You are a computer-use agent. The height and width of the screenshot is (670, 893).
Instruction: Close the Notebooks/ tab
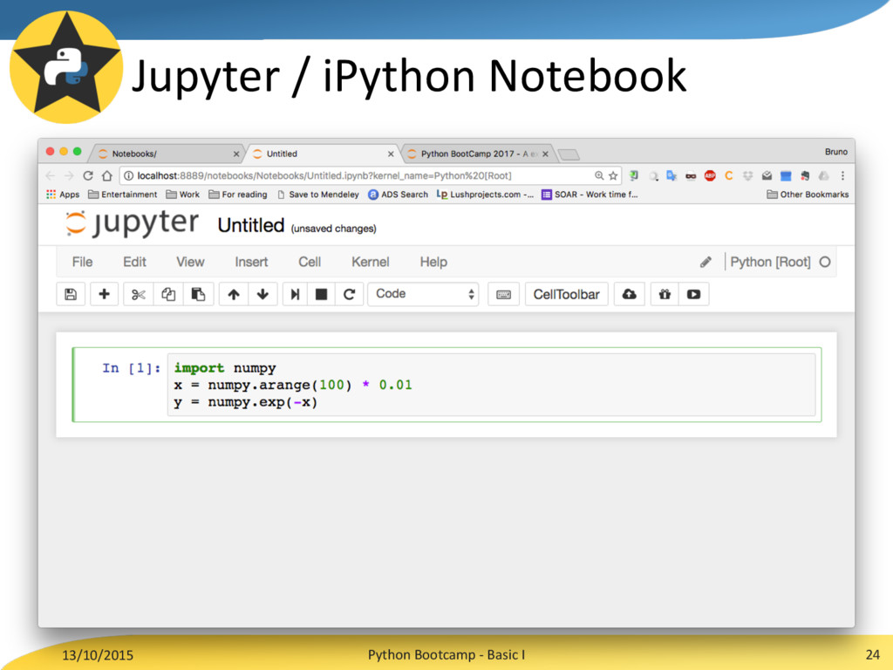tap(236, 154)
